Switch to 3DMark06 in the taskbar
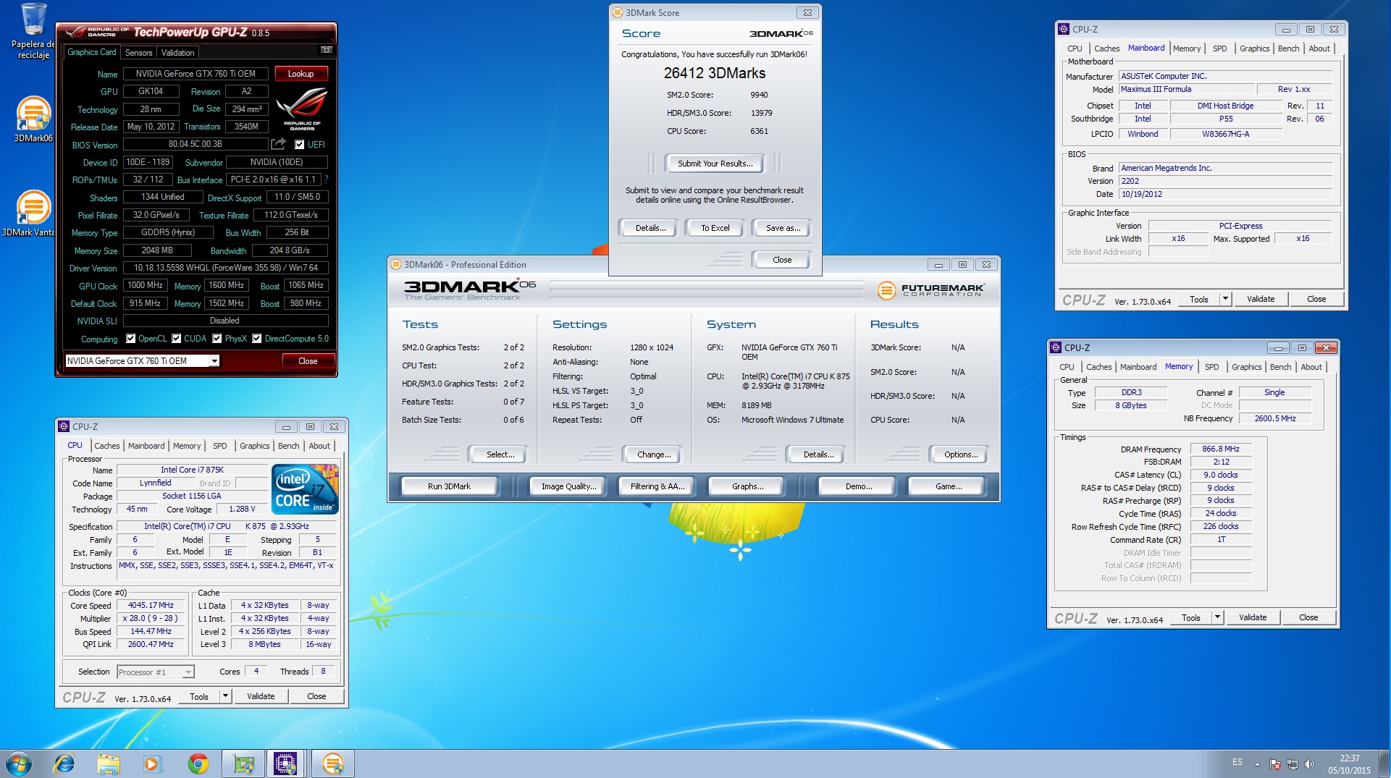The height and width of the screenshot is (778, 1391). (x=332, y=764)
